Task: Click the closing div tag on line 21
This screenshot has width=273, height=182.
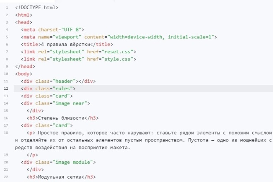Action: 35,170
